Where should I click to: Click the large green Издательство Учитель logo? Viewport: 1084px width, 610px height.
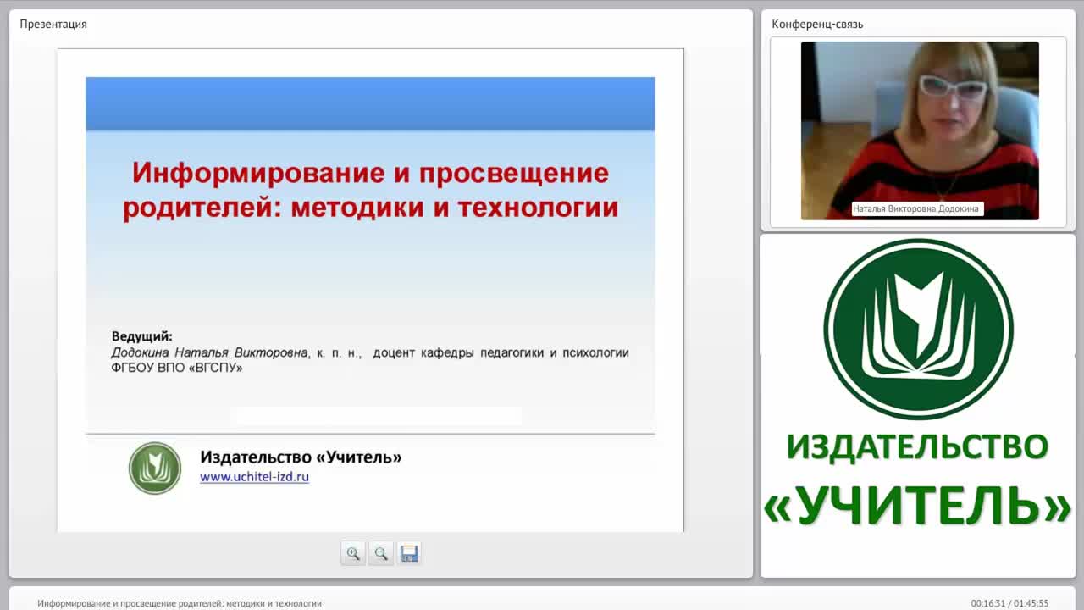pyautogui.click(x=918, y=330)
